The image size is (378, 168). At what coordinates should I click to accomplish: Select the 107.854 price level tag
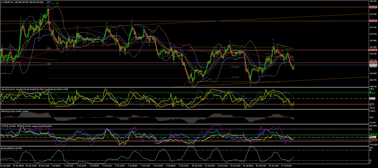[x=373, y=21]
